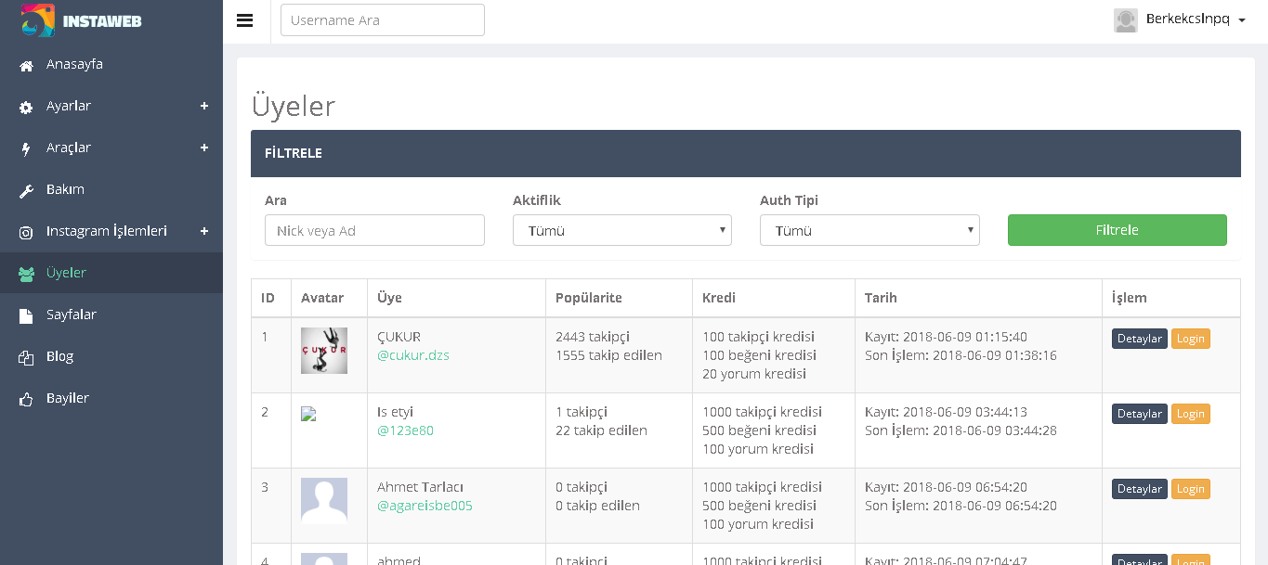Click the Bayiler thumbs-up icon
The height and width of the screenshot is (565, 1268).
tap(26, 399)
